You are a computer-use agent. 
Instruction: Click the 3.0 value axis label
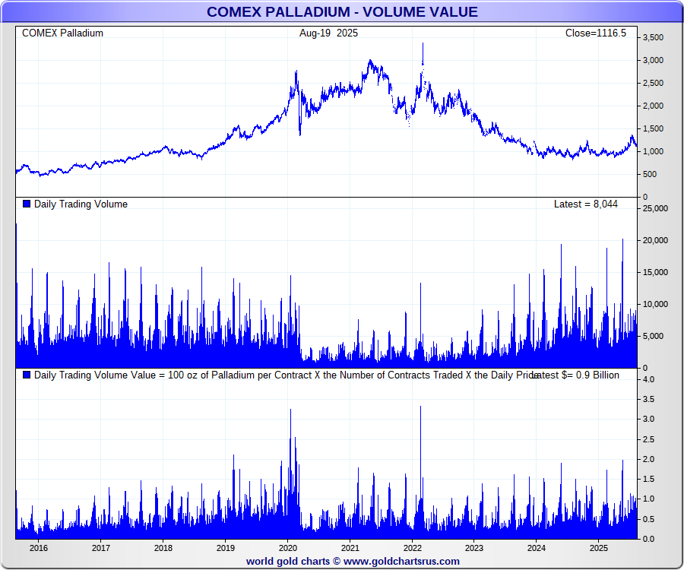coord(649,419)
